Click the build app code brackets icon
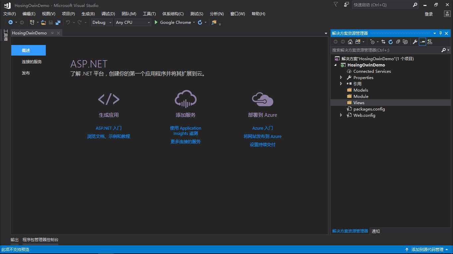This screenshot has width=453, height=254. coord(109,99)
